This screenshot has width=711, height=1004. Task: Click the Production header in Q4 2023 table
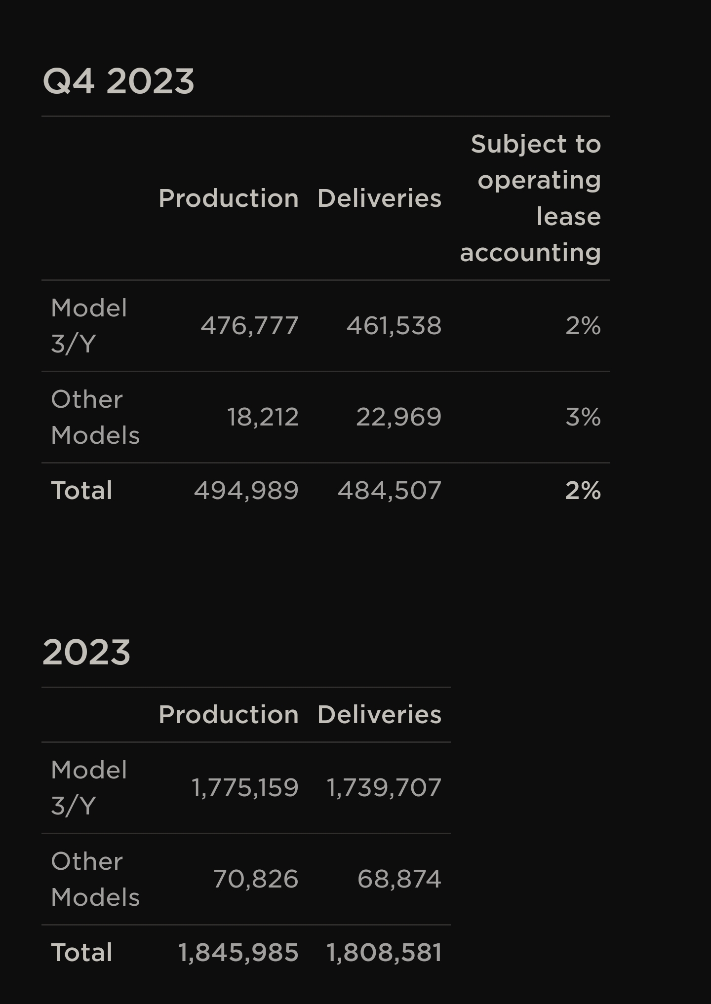coord(229,198)
